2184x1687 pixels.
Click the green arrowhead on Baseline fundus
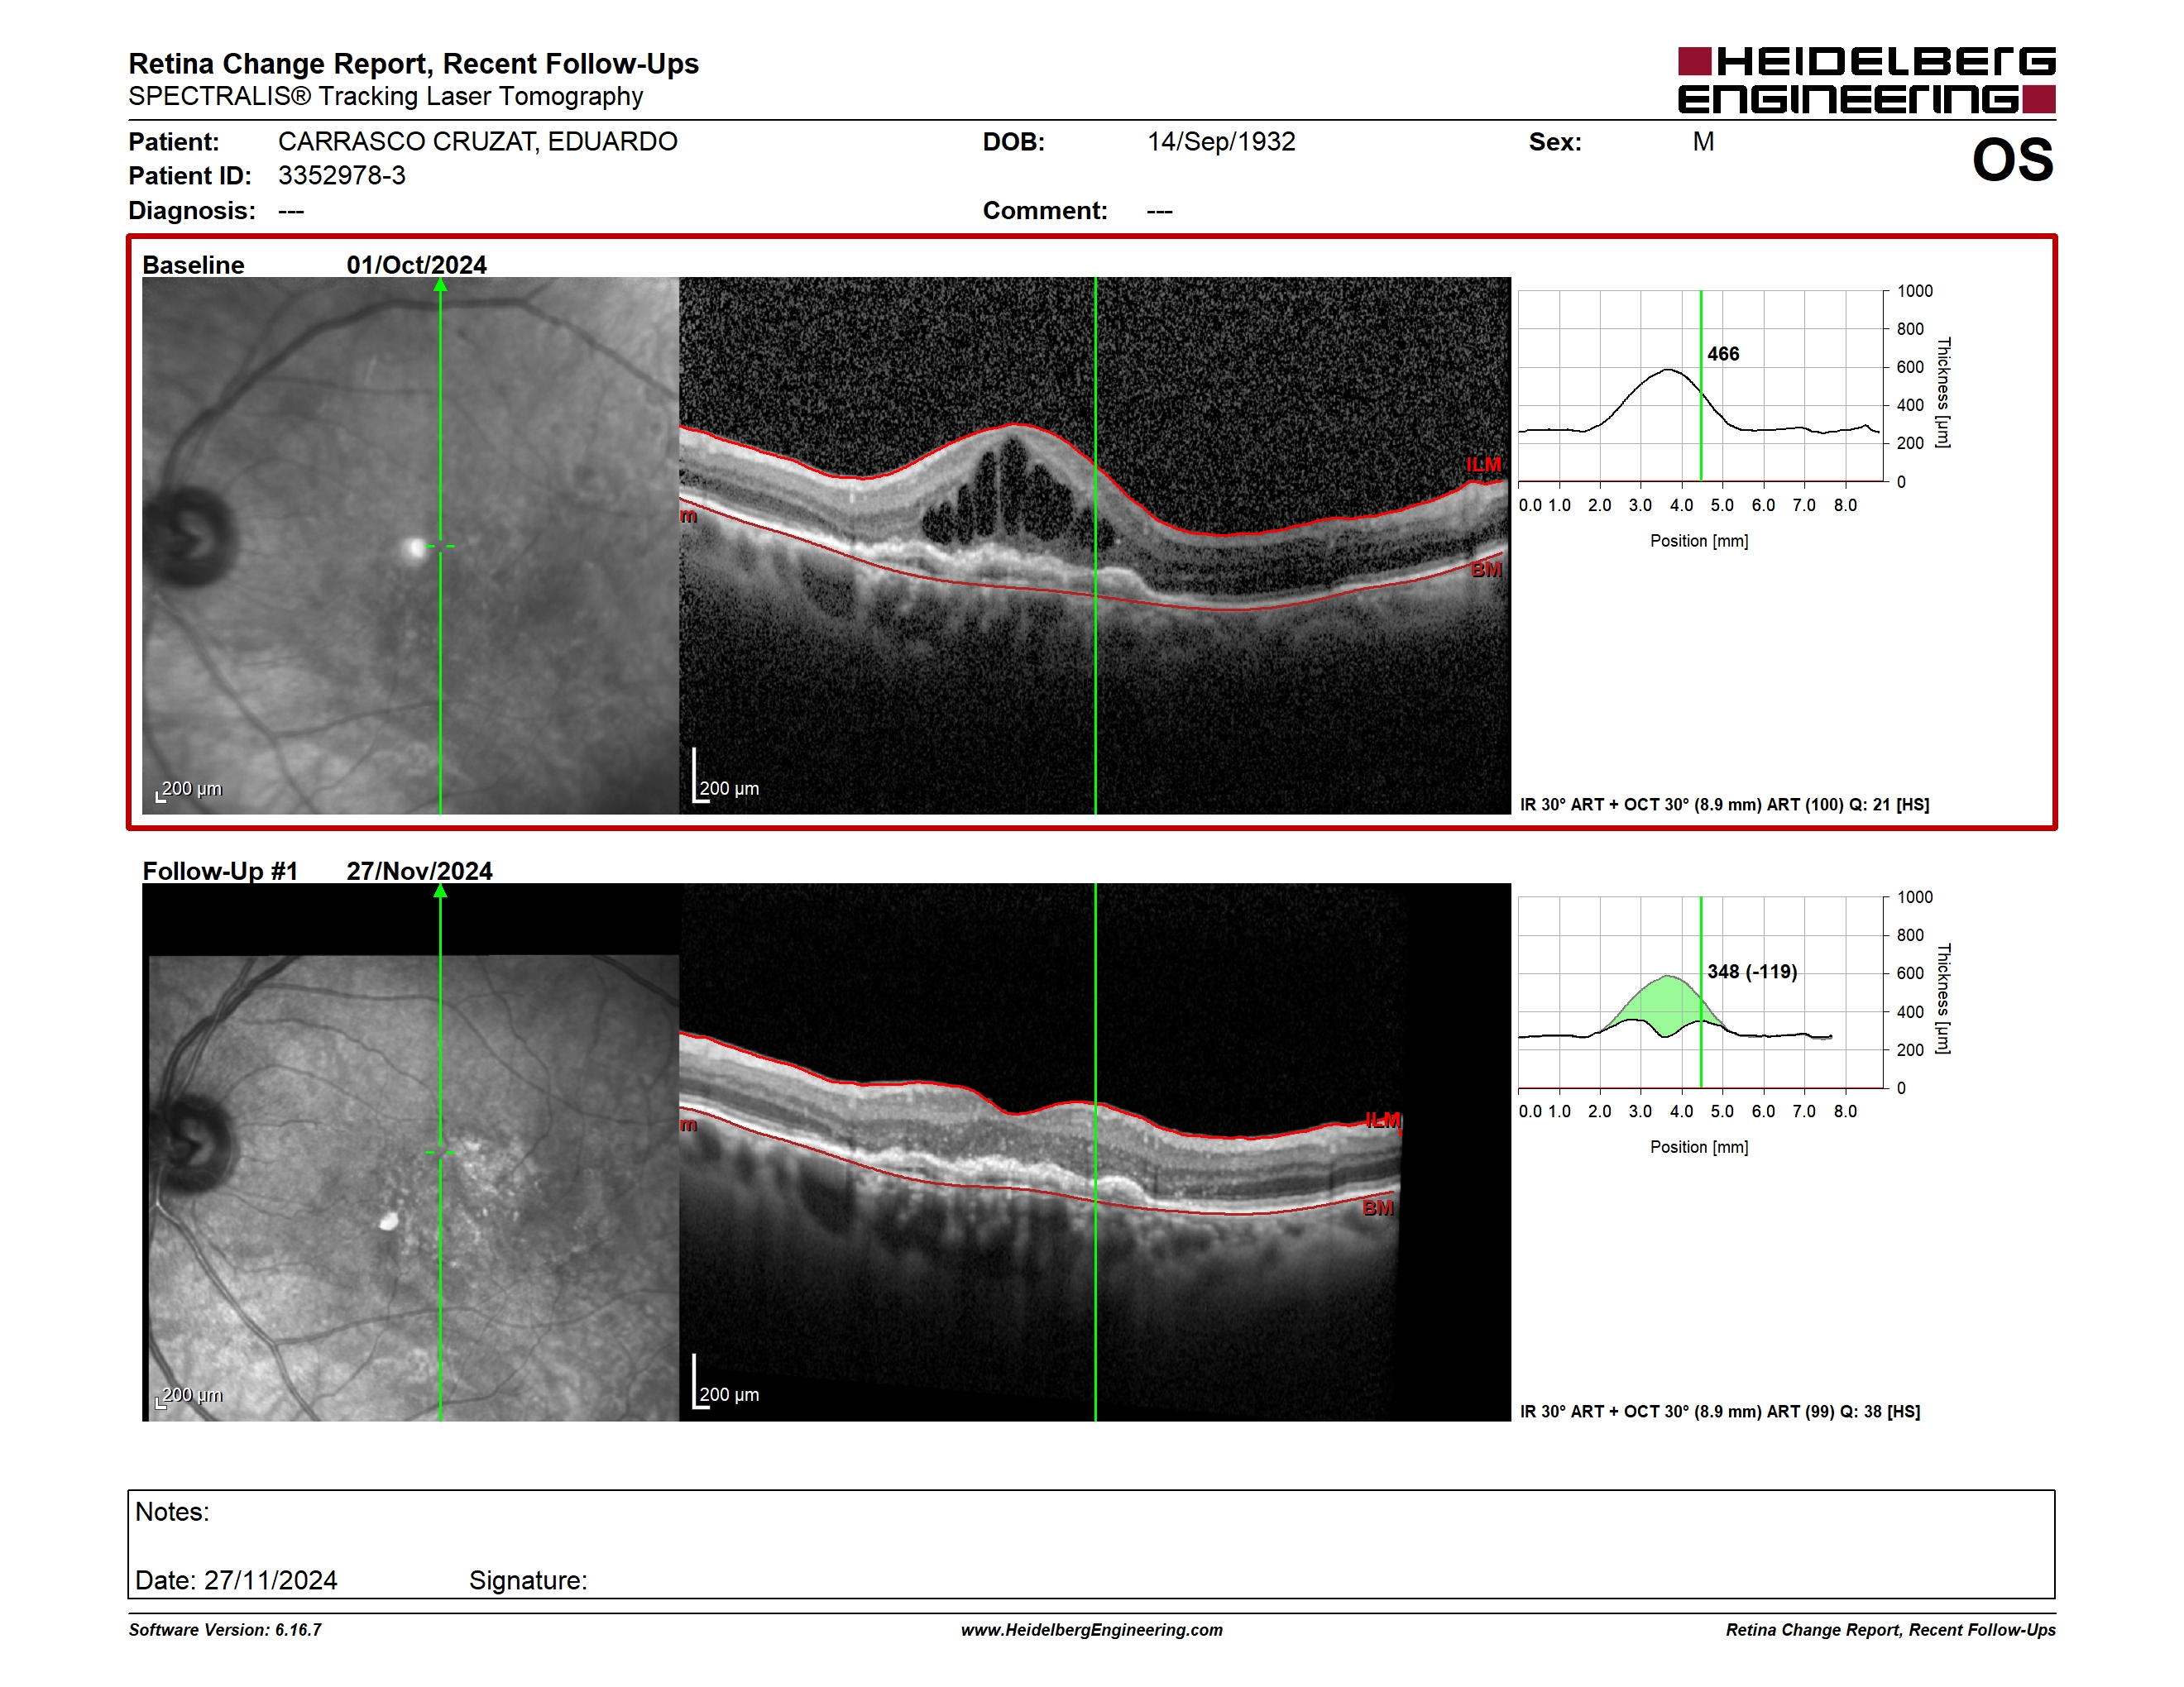[440, 284]
